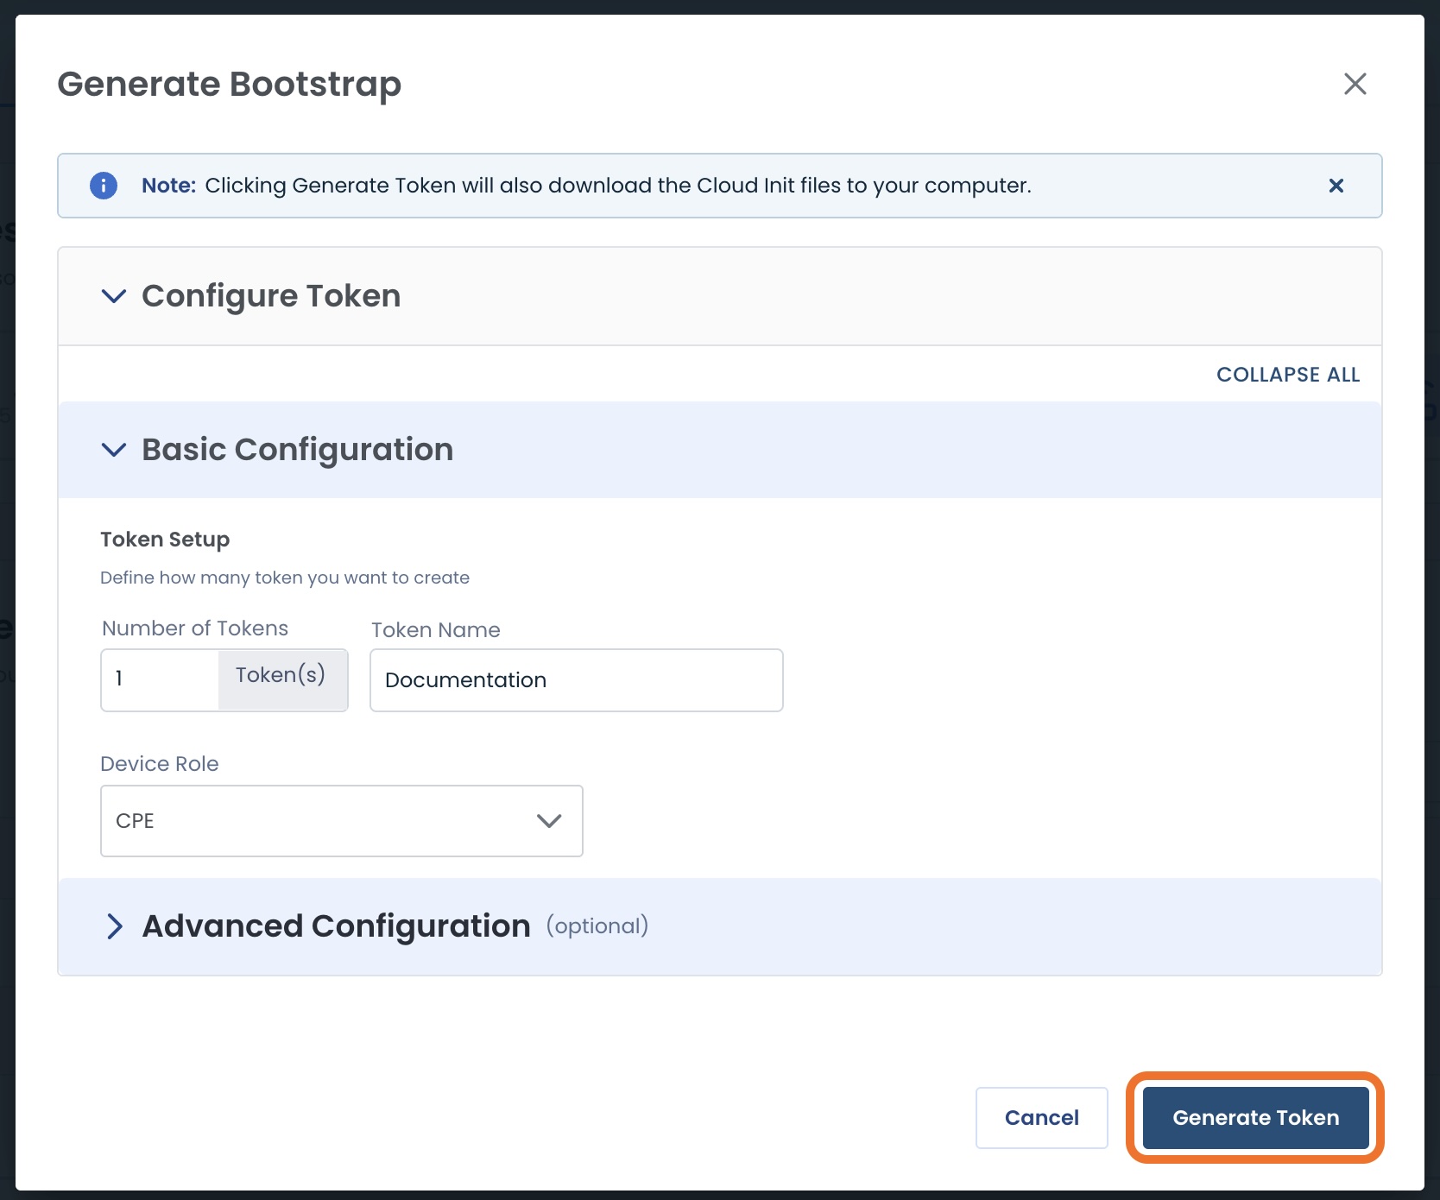Click the Number of Tokens label
The height and width of the screenshot is (1200, 1440).
click(195, 628)
